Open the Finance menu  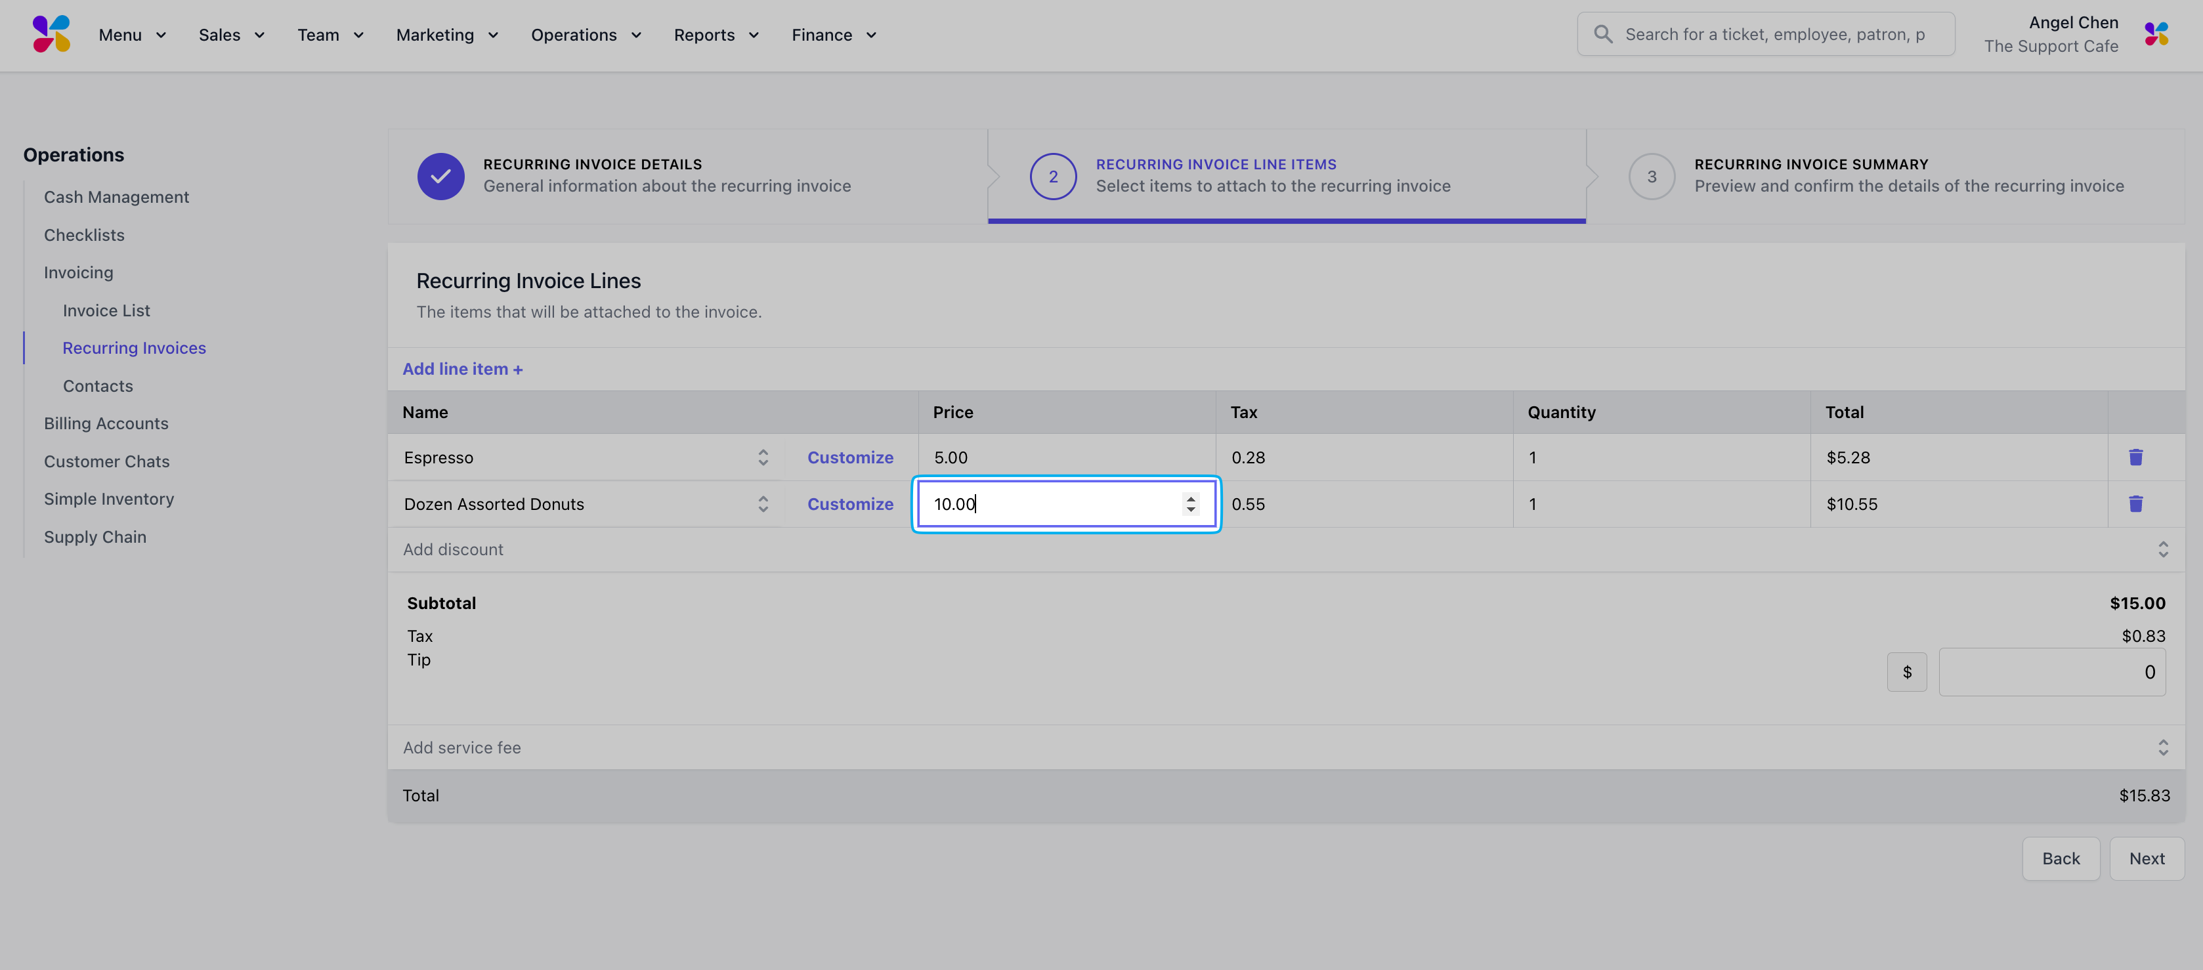(833, 35)
